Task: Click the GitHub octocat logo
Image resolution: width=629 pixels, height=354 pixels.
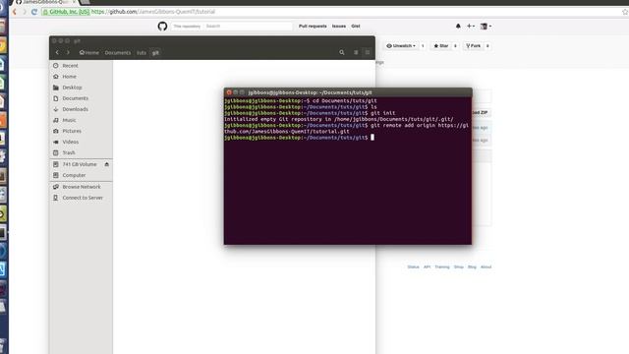Action: pyautogui.click(x=162, y=27)
